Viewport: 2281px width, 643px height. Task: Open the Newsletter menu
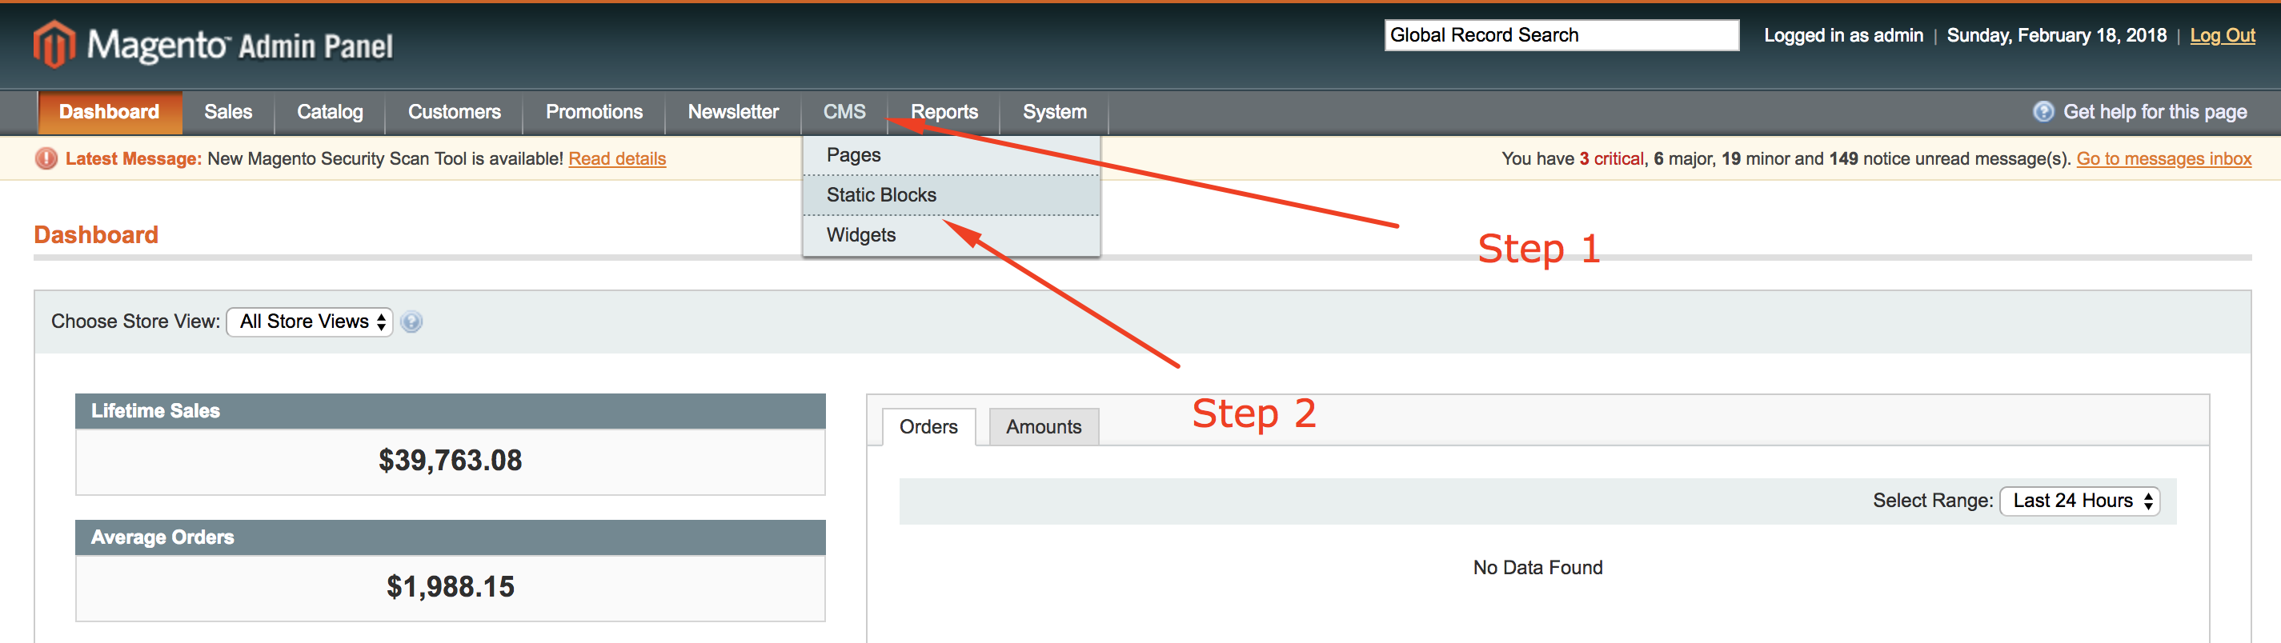[733, 112]
